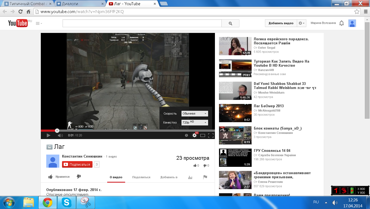Click the account avatar in the header
Image resolution: width=370 pixels, height=209 pixels.
[x=352, y=23]
